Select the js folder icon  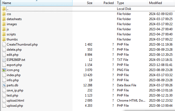[4, 29]
